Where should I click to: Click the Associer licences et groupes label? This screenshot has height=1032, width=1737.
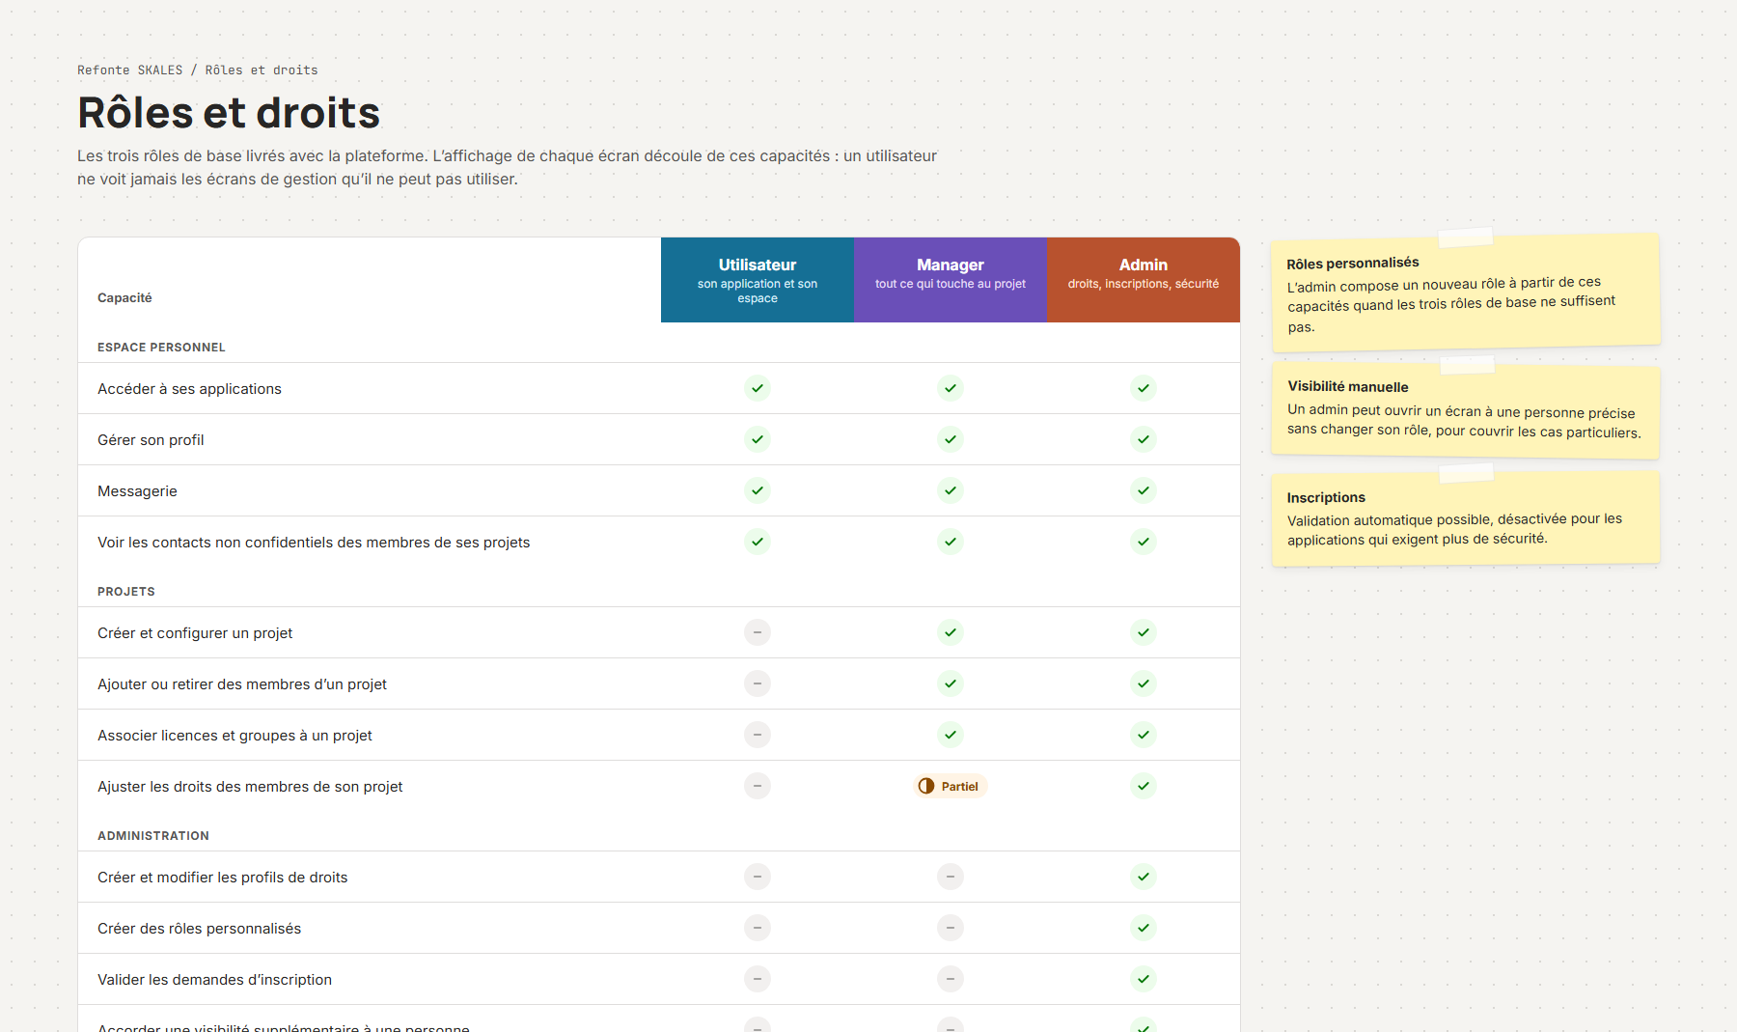[x=234, y=736]
